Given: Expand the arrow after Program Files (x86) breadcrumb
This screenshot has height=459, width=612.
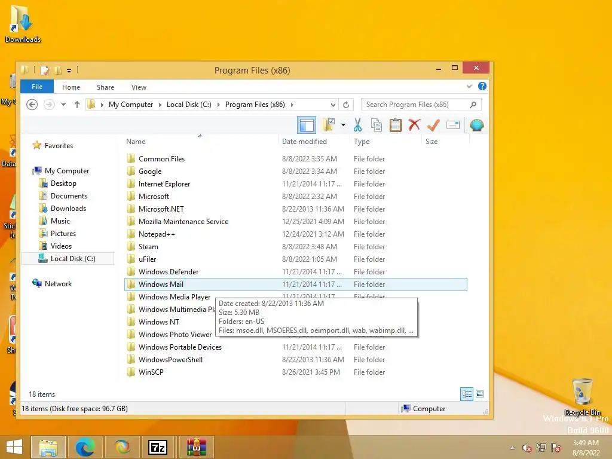Looking at the screenshot, I should [292, 105].
